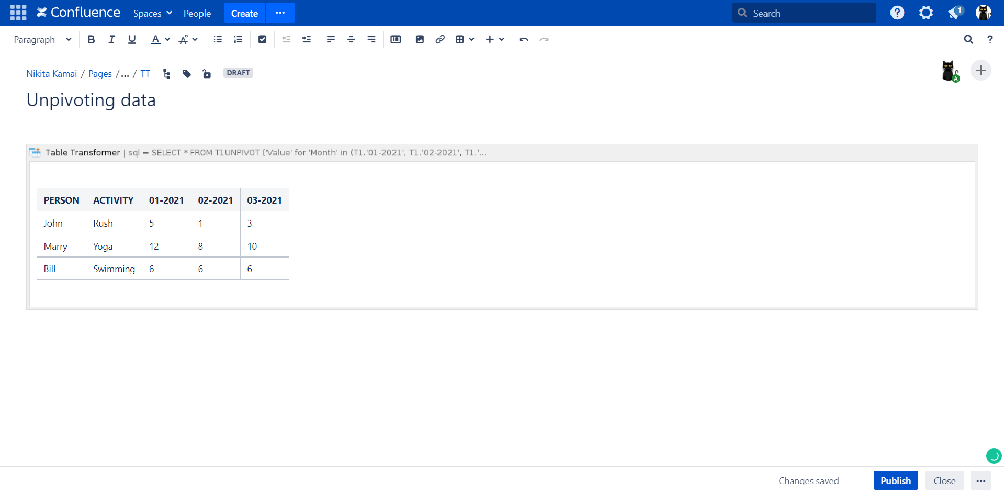
Task: Insert an image or file
Action: click(420, 39)
